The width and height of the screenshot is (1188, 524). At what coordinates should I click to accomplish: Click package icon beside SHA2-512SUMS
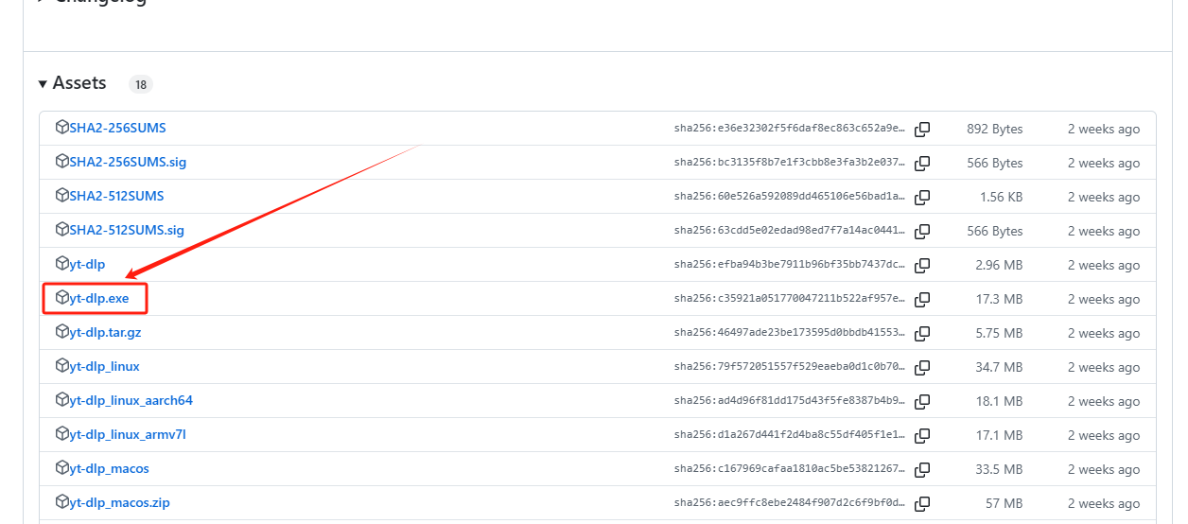(62, 196)
